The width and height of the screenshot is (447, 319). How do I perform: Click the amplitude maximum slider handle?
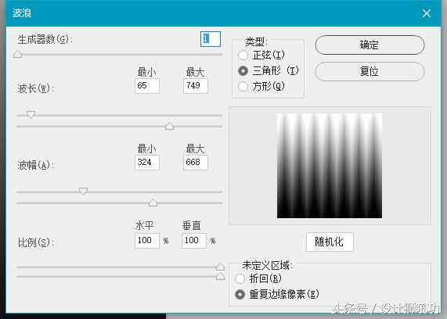[x=153, y=203]
